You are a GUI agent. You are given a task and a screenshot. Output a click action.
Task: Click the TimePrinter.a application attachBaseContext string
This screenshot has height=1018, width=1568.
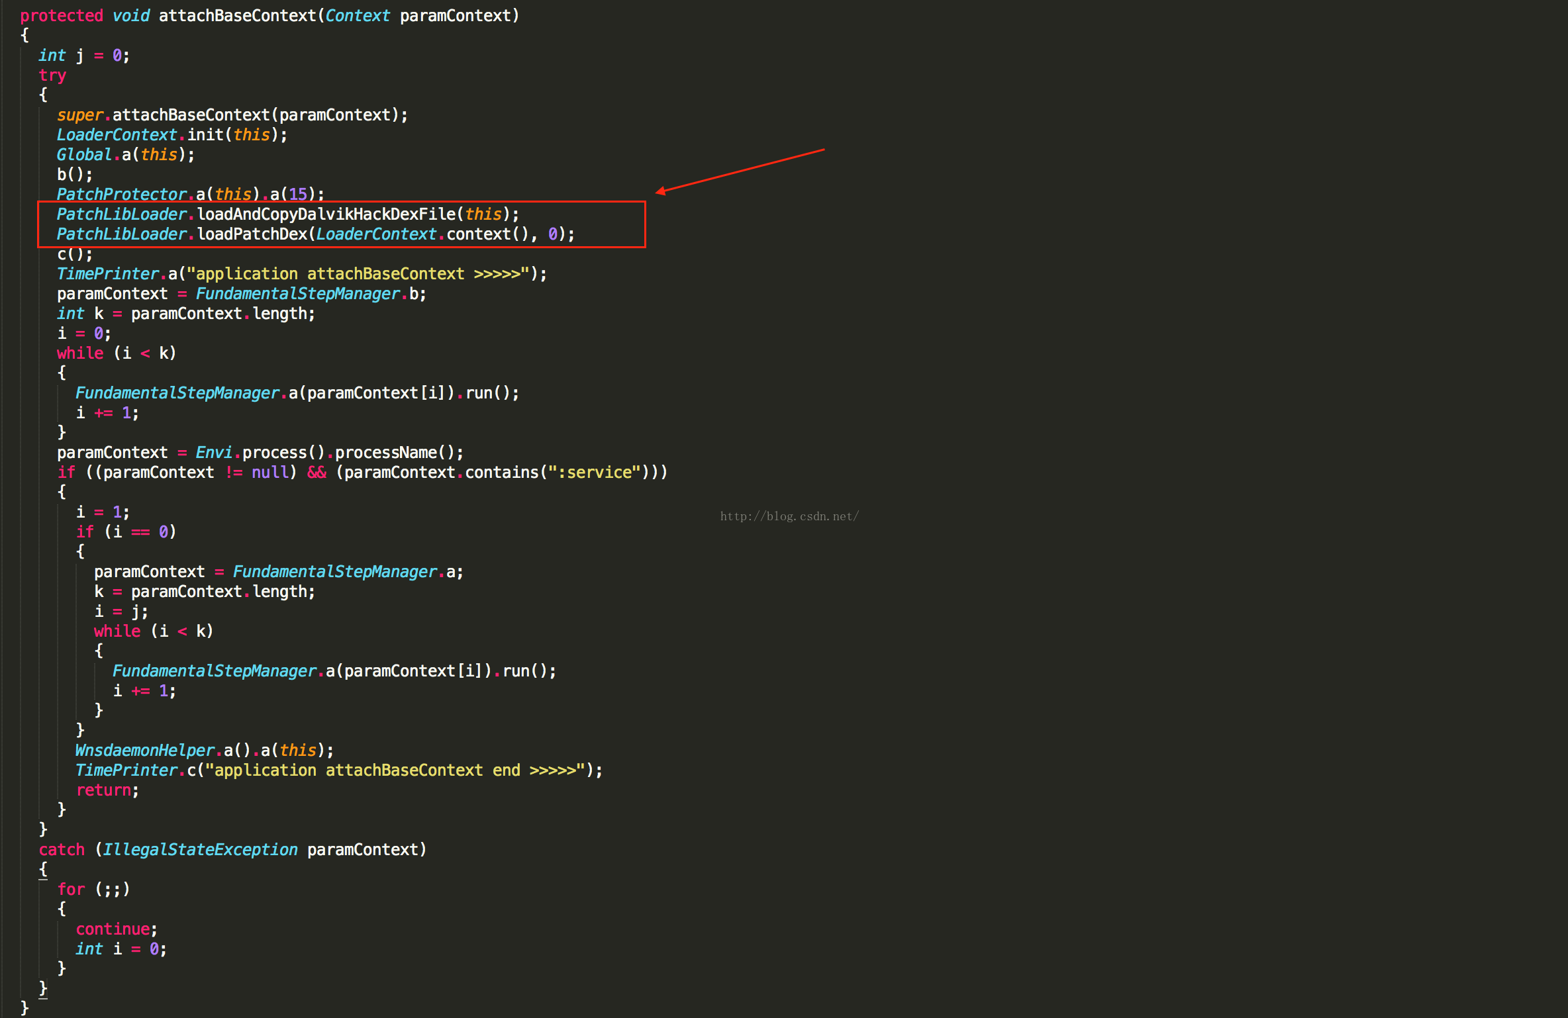[x=358, y=274]
